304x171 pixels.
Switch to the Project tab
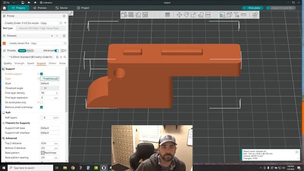click(x=83, y=8)
